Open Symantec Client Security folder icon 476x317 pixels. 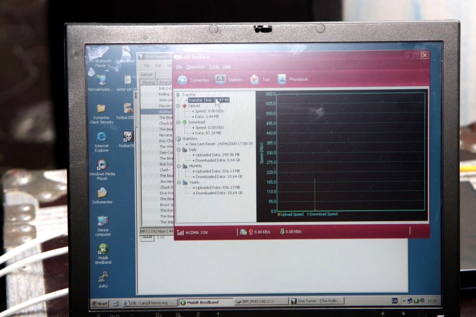point(101,114)
